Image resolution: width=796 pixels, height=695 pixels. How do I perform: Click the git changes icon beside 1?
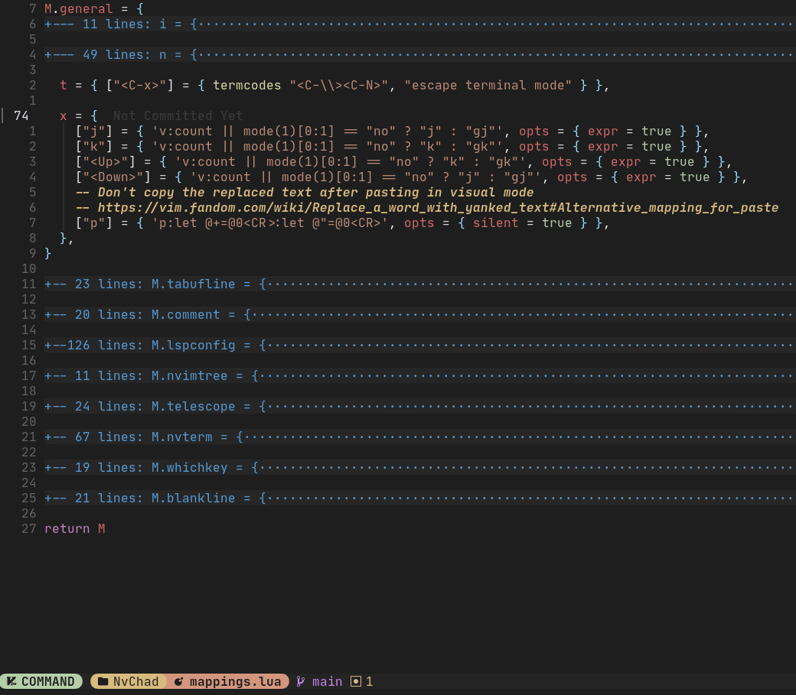[x=356, y=681]
